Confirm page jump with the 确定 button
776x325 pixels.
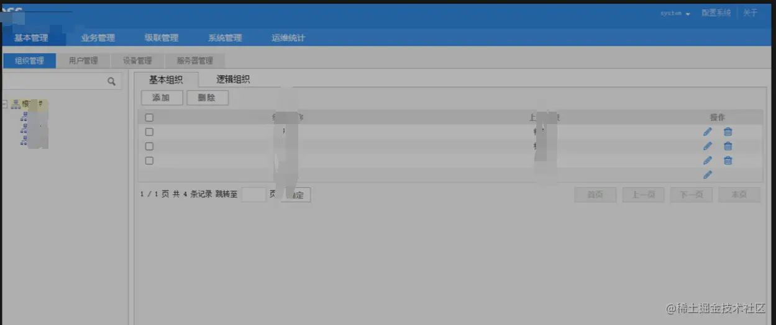(x=296, y=195)
